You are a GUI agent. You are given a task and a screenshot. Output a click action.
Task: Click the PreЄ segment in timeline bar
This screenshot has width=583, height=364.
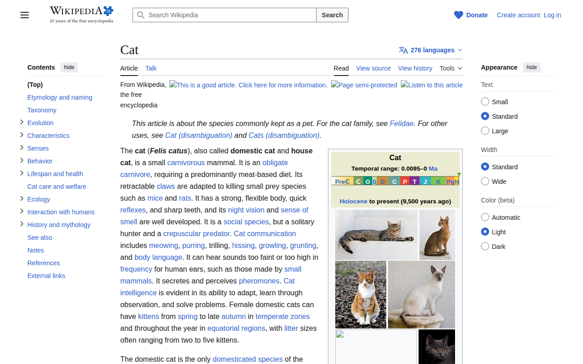(x=342, y=182)
